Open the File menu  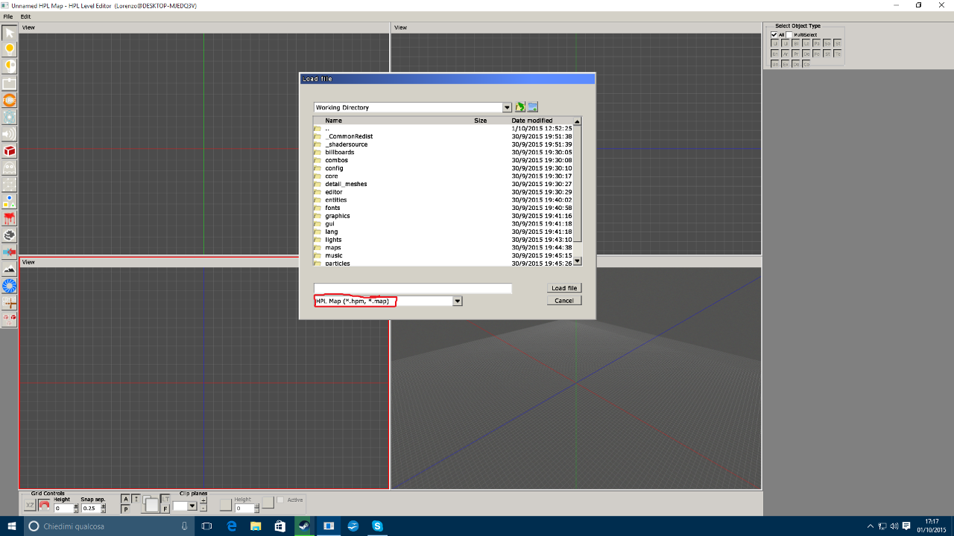pos(8,16)
